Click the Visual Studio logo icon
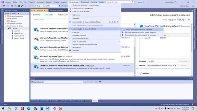 [x=3, y=2]
